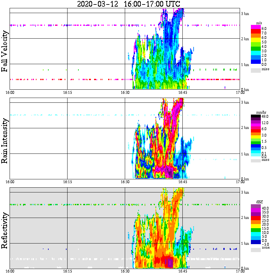Click '3 km' label beside Fall Velocity panel
The image size is (272, 277).
[x=245, y=14]
